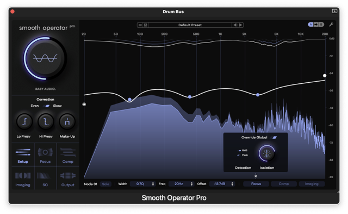The width and height of the screenshot is (348, 214).
Task: Click the Isolation knob
Action: pyautogui.click(x=267, y=153)
